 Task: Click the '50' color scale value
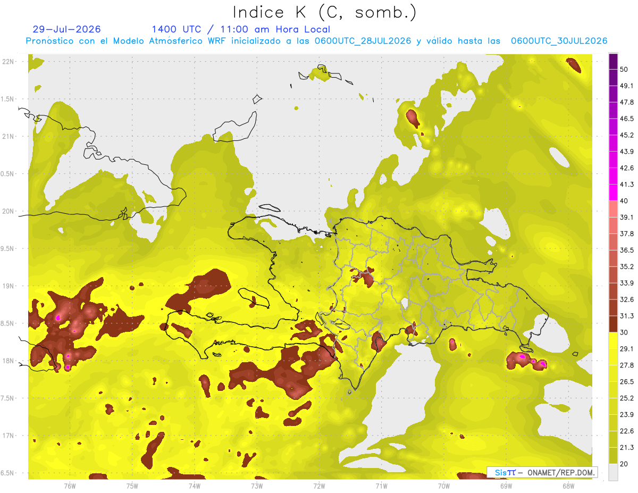[624, 70]
